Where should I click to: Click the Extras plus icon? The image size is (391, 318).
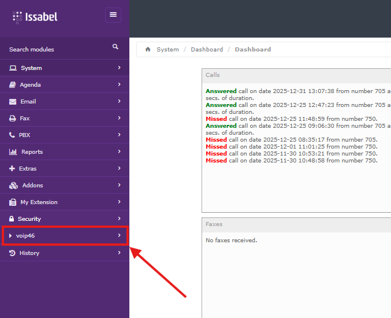[12, 168]
